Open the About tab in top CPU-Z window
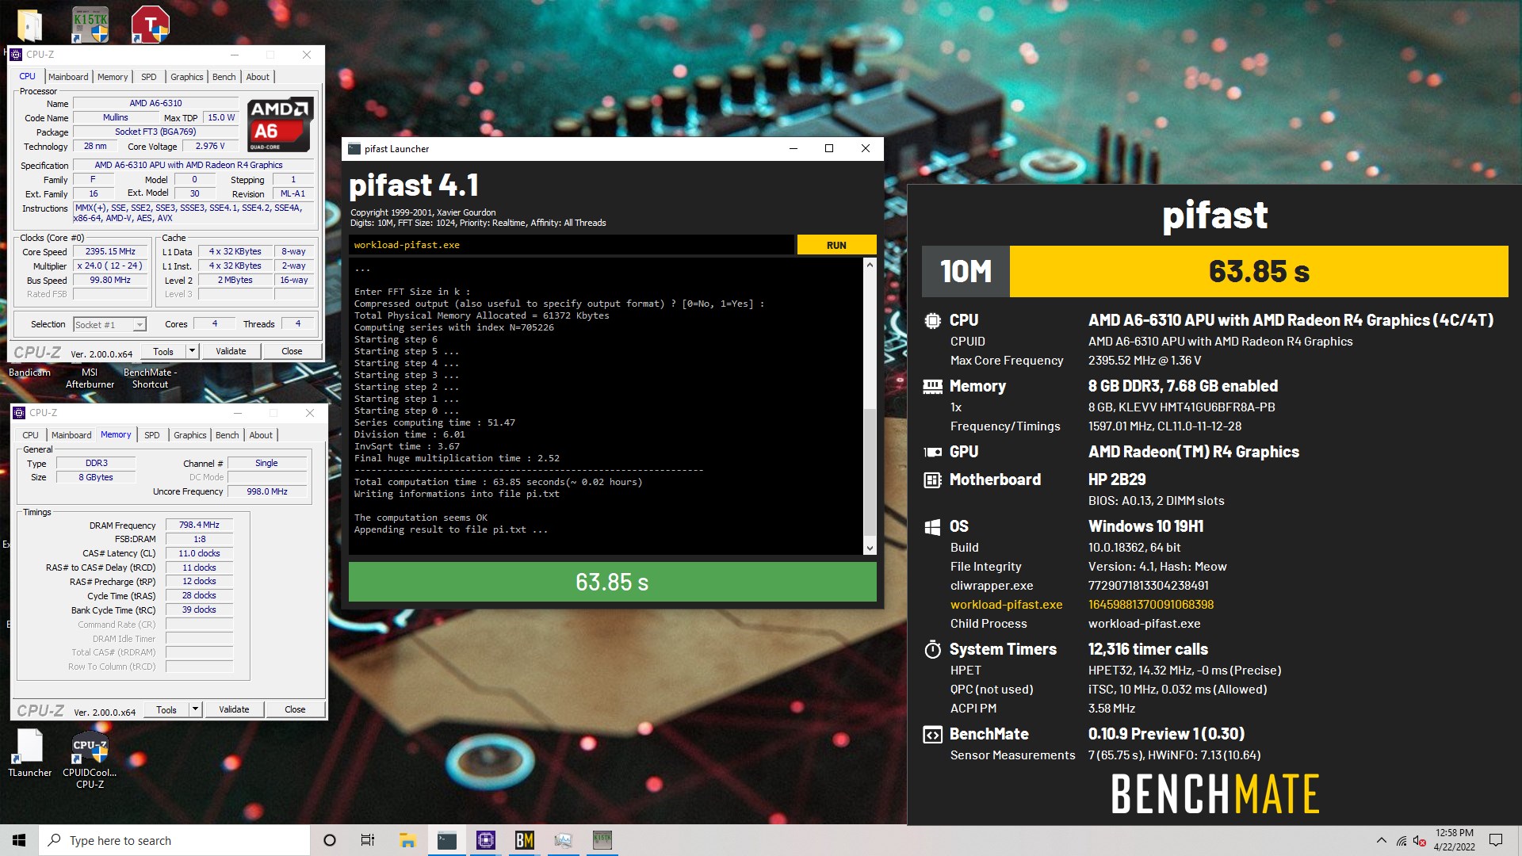The height and width of the screenshot is (856, 1522). 258,77
